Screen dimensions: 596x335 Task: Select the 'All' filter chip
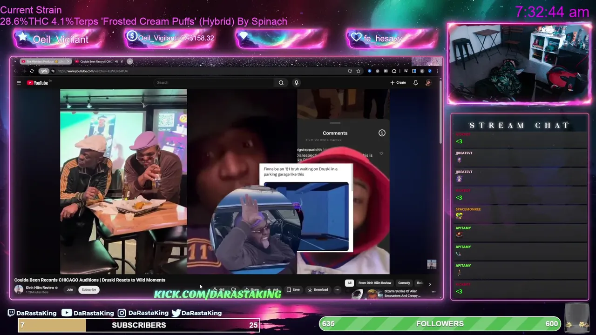pos(349,283)
